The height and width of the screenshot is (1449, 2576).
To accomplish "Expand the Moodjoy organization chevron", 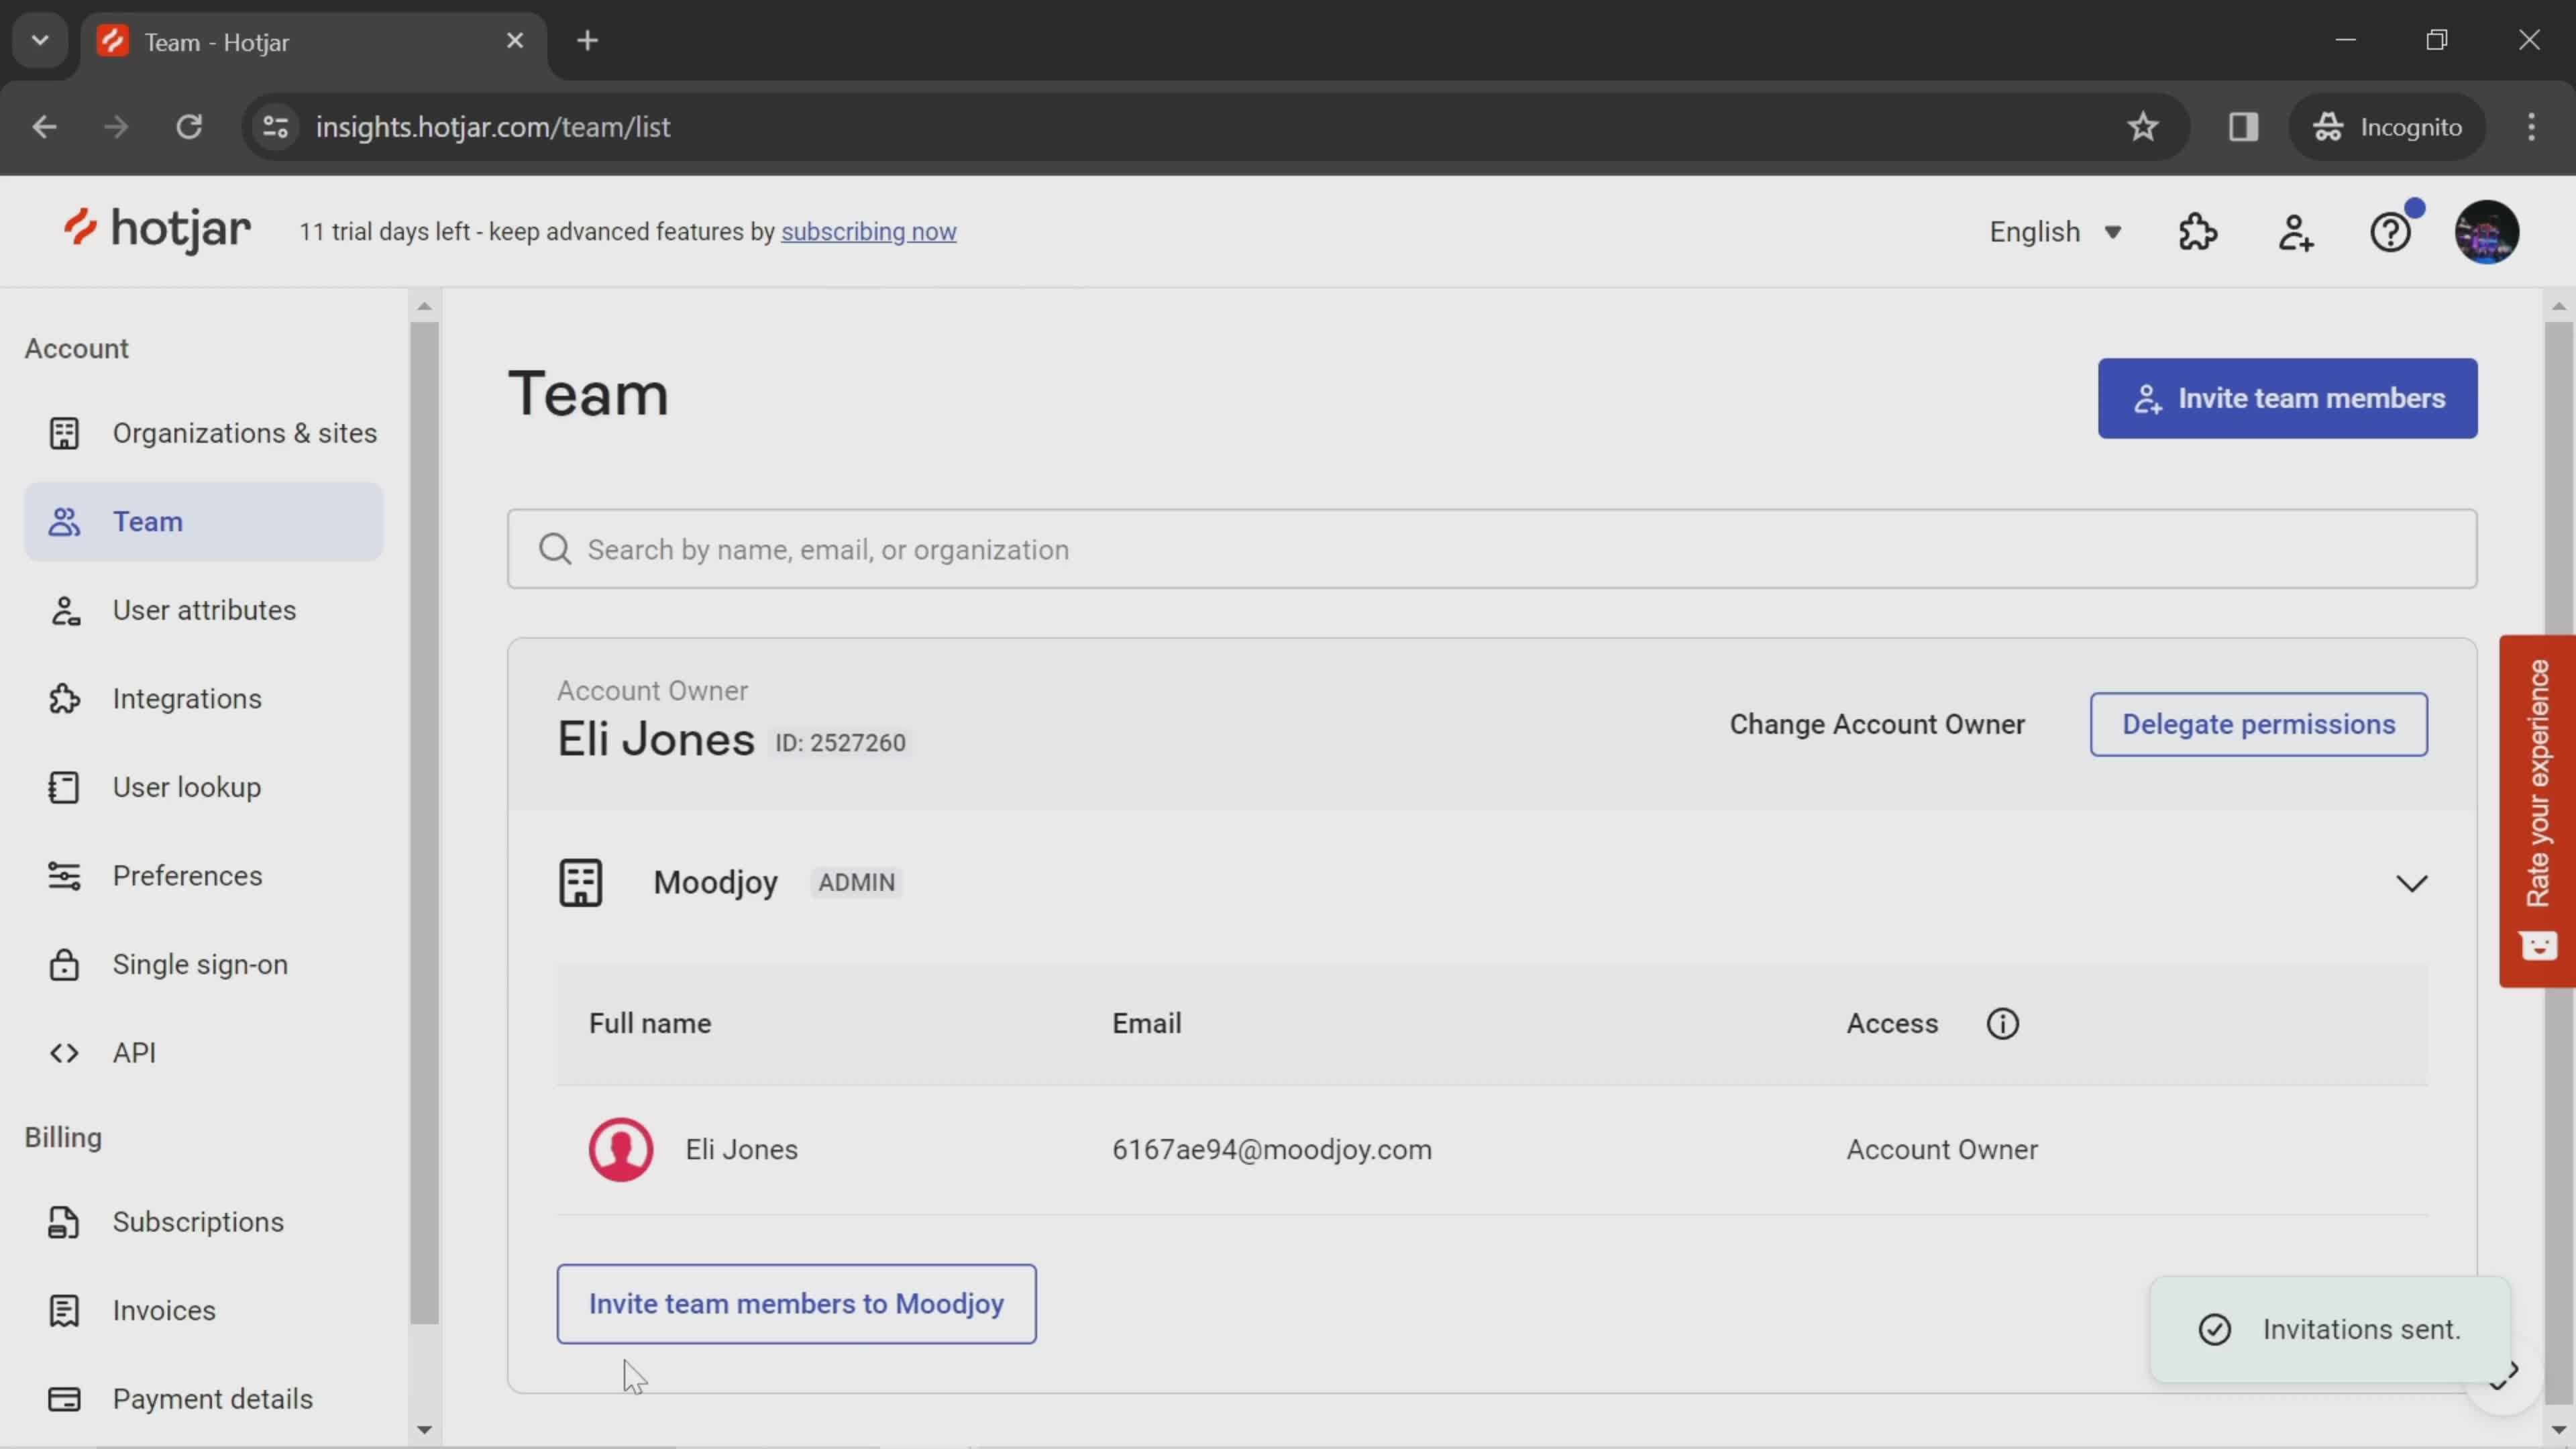I will (x=2412, y=883).
